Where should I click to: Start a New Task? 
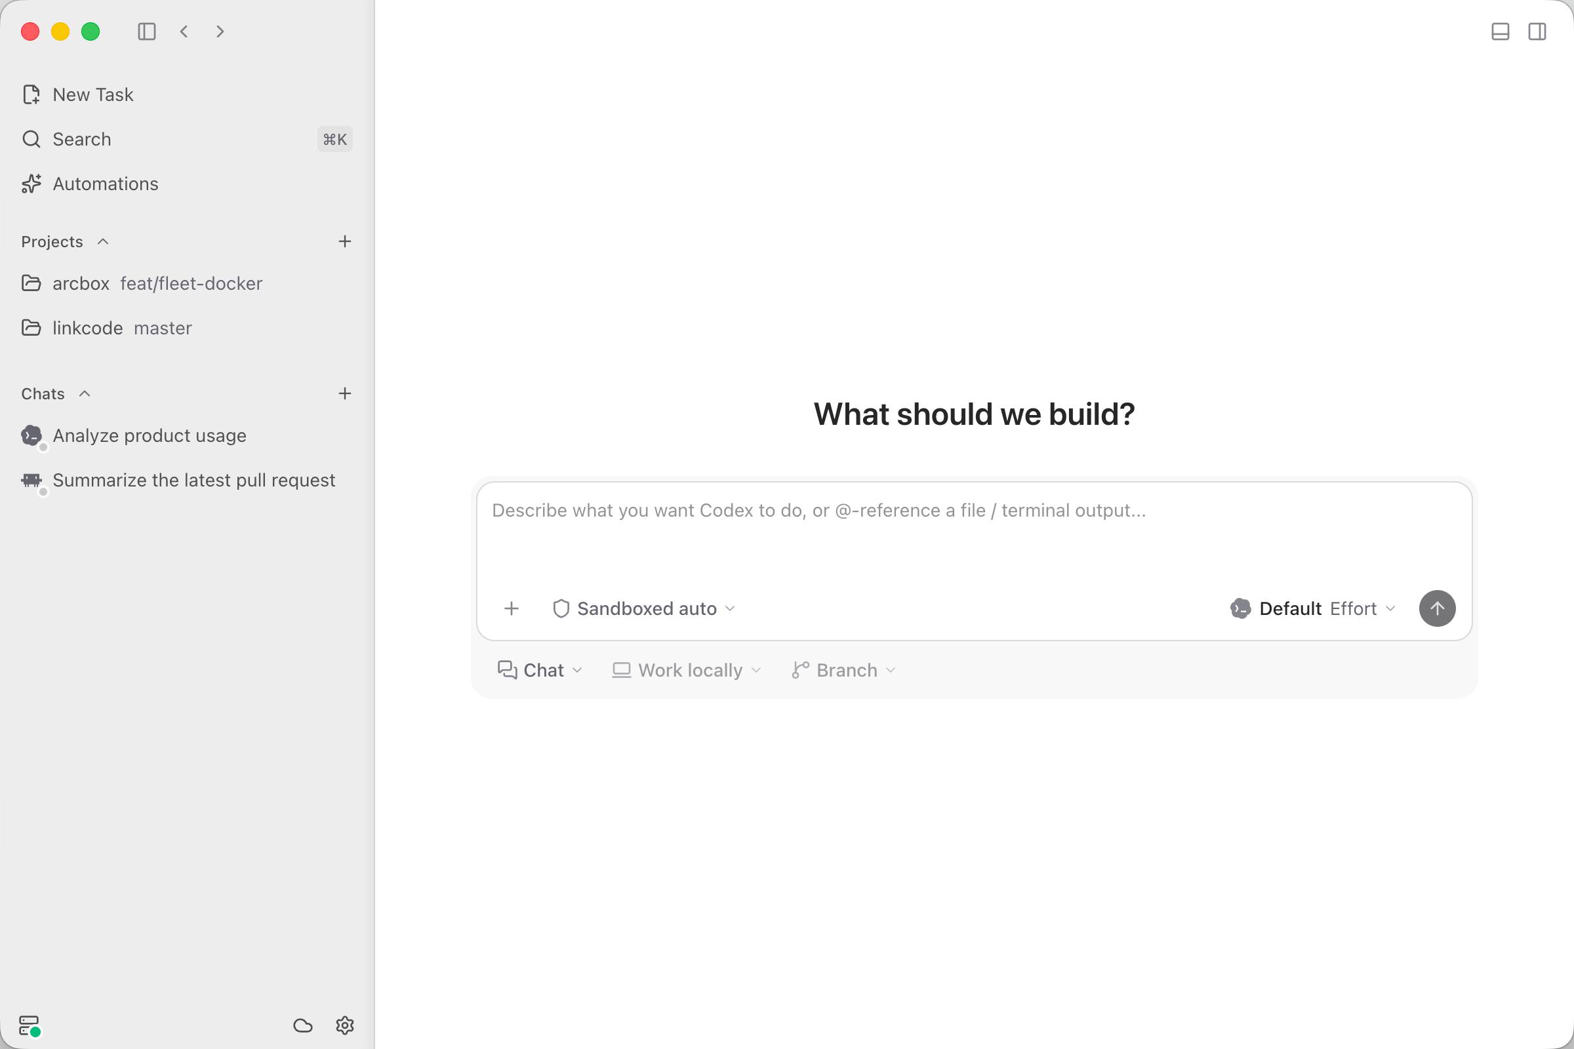tap(187, 94)
